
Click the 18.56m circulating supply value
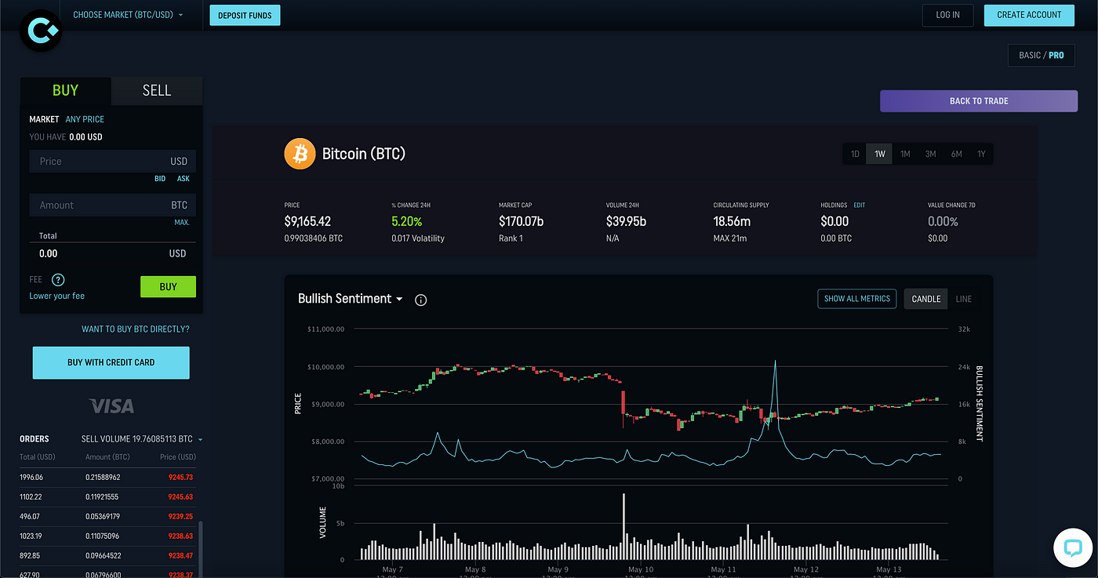tap(732, 222)
